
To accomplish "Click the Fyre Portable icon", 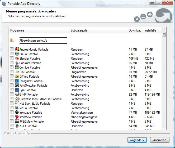I will point(17,90).
